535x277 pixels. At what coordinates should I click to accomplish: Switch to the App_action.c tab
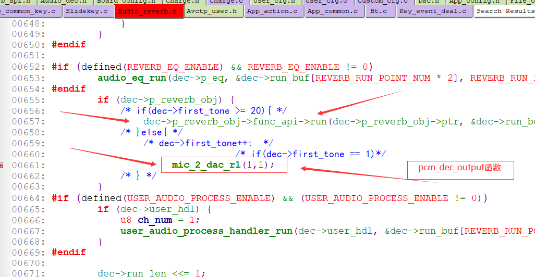[272, 11]
